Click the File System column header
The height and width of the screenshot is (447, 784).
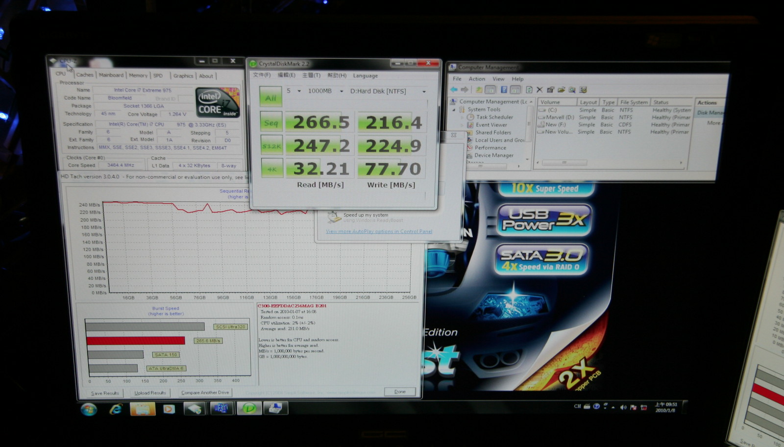point(634,102)
